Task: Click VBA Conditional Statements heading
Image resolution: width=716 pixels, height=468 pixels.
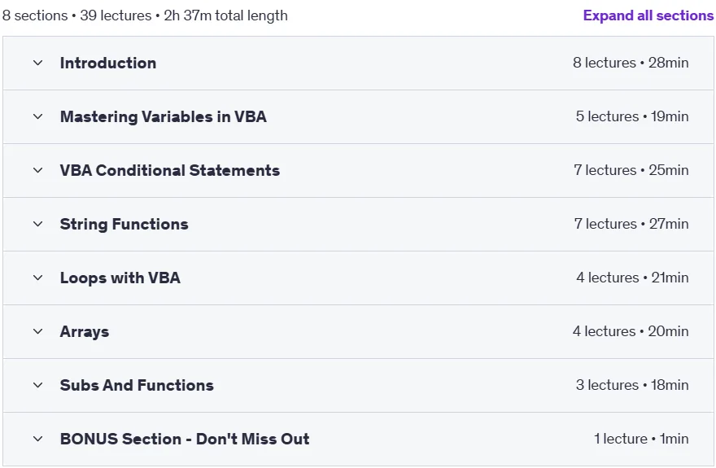Action: [170, 170]
